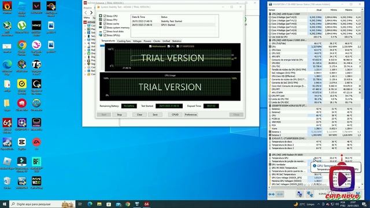370x208 pixels.
Task: Select 'Uso total da CPU' sensor row
Action: [314, 37]
